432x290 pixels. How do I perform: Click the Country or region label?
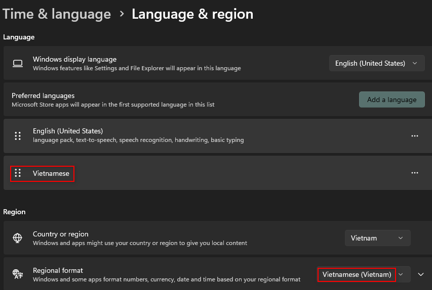61,234
